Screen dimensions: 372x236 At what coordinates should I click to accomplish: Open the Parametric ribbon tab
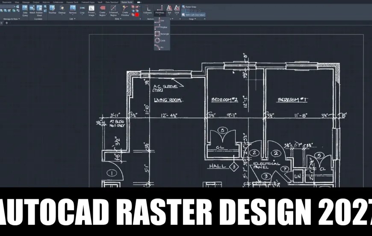click(x=7, y=2)
